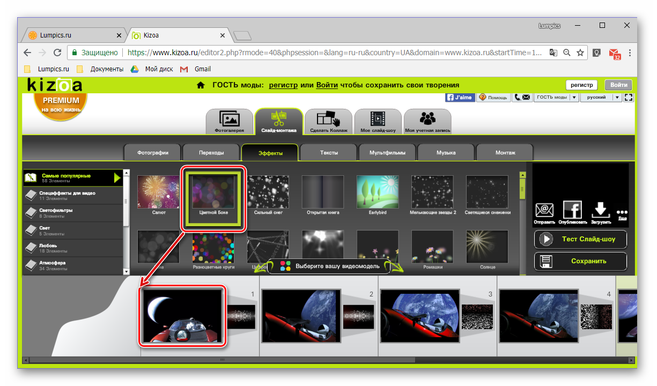Switch to the Монтаж tab

(505, 152)
